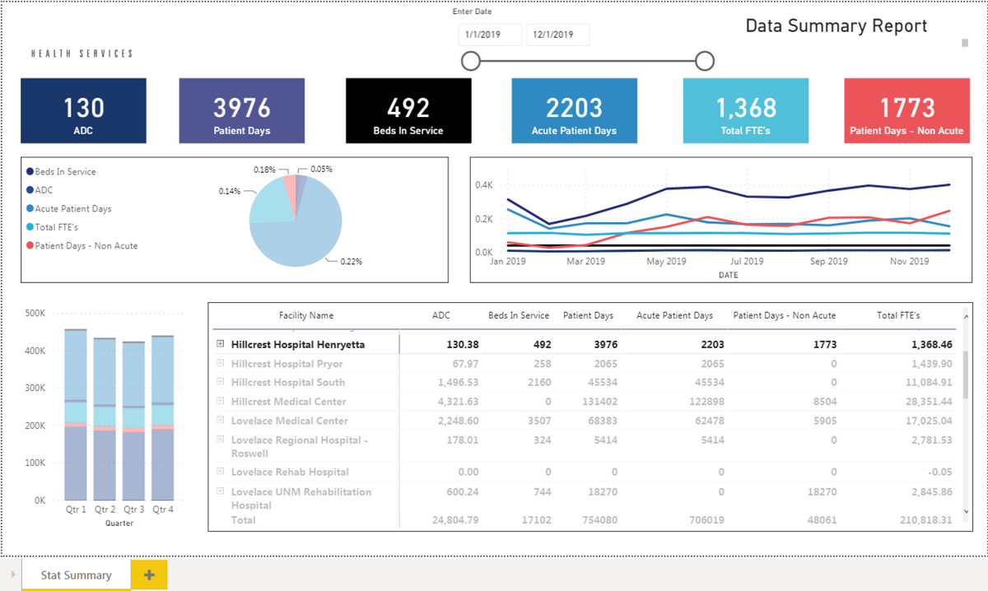Select Patient Days - Non Acute 1773 card
The width and height of the screenshot is (988, 591).
tap(906, 111)
